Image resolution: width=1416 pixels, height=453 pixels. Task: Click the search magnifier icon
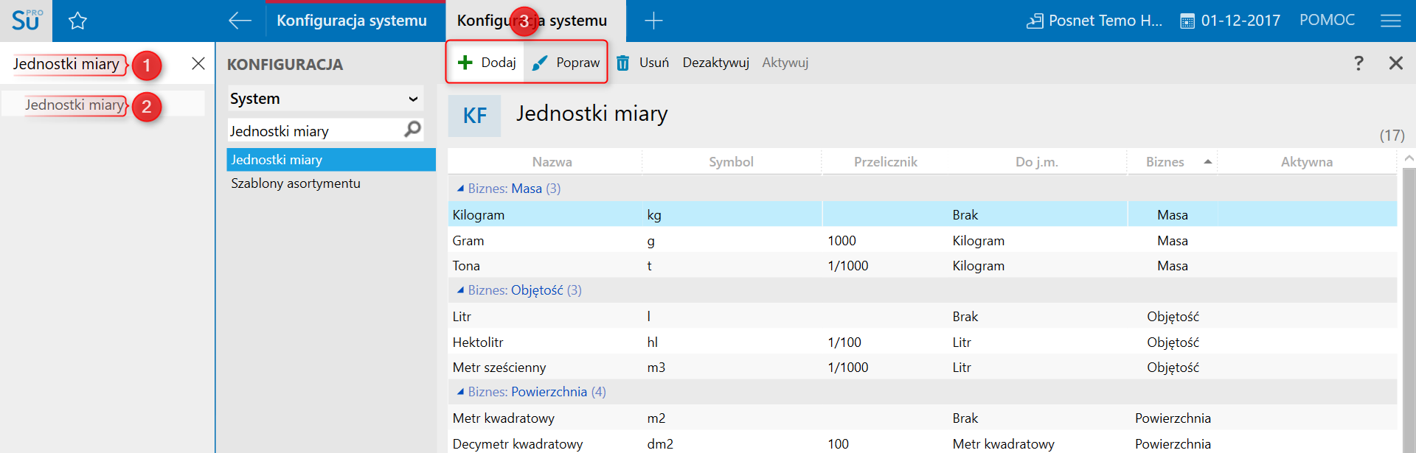tap(413, 130)
